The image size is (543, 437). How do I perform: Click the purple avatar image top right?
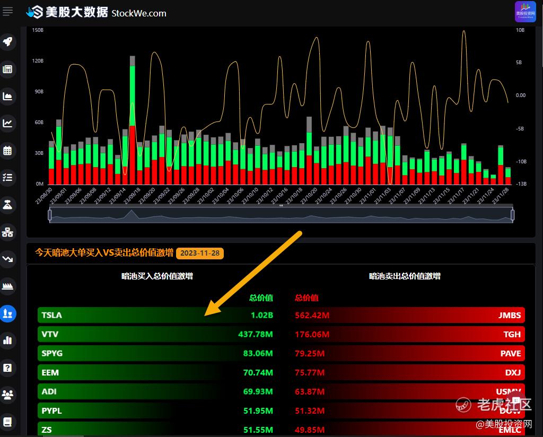pyautogui.click(x=525, y=12)
